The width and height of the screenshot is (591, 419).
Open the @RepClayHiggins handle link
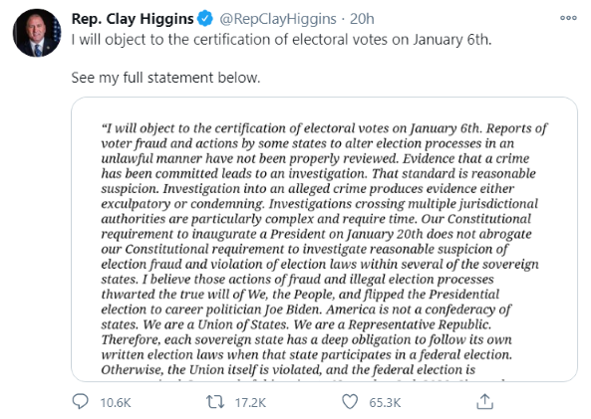(x=278, y=19)
